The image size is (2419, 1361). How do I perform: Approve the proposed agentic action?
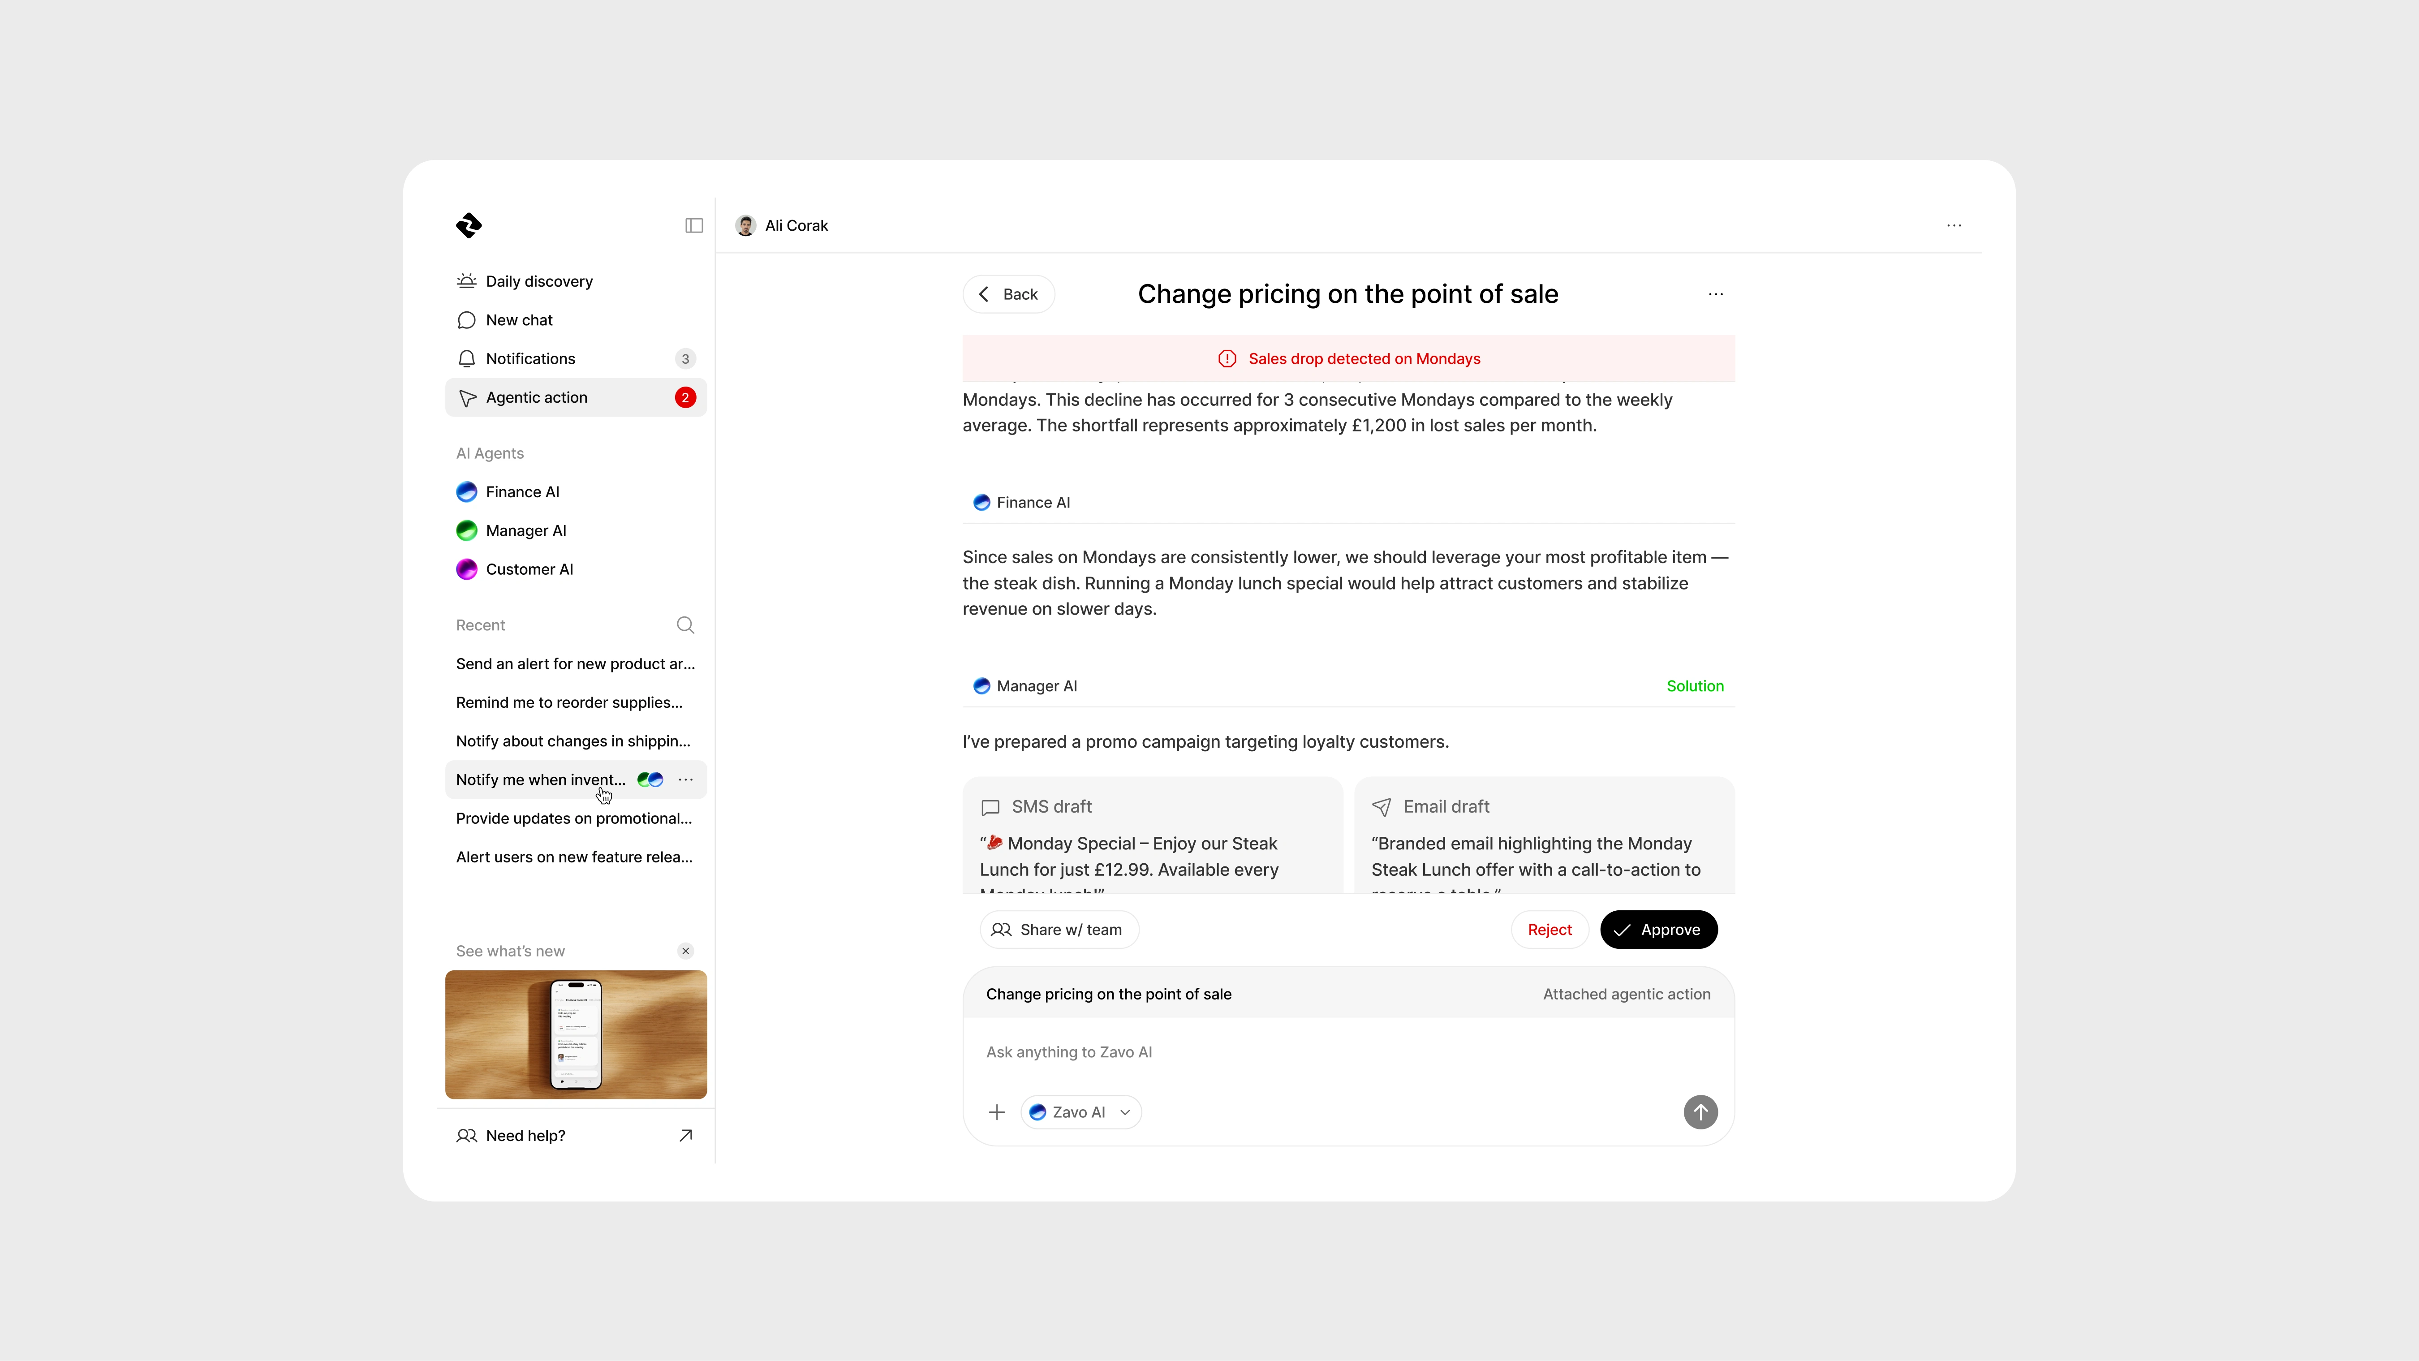pyautogui.click(x=1658, y=930)
